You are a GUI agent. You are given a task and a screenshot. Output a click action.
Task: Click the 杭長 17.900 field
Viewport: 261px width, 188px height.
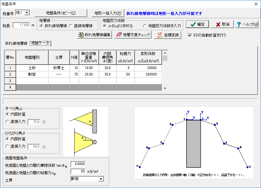click(22, 25)
